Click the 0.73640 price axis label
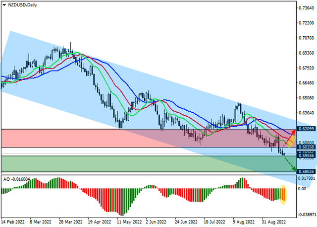The image size is (317, 227). (x=306, y=8)
